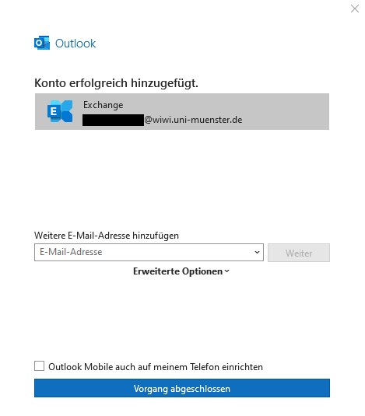The image size is (365, 416).
Task: Click 'Weitere E-Mail-Adresse hinzufügen' label
Action: tap(107, 236)
